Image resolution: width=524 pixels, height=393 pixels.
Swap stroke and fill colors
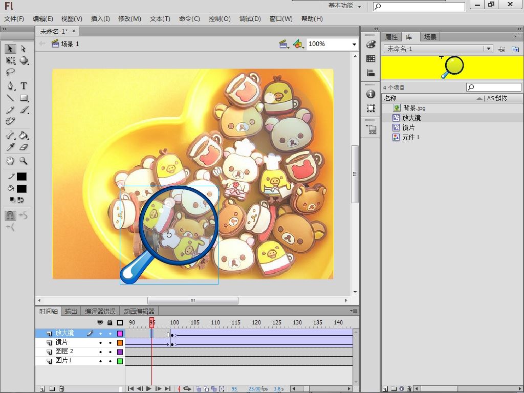pyautogui.click(x=20, y=200)
